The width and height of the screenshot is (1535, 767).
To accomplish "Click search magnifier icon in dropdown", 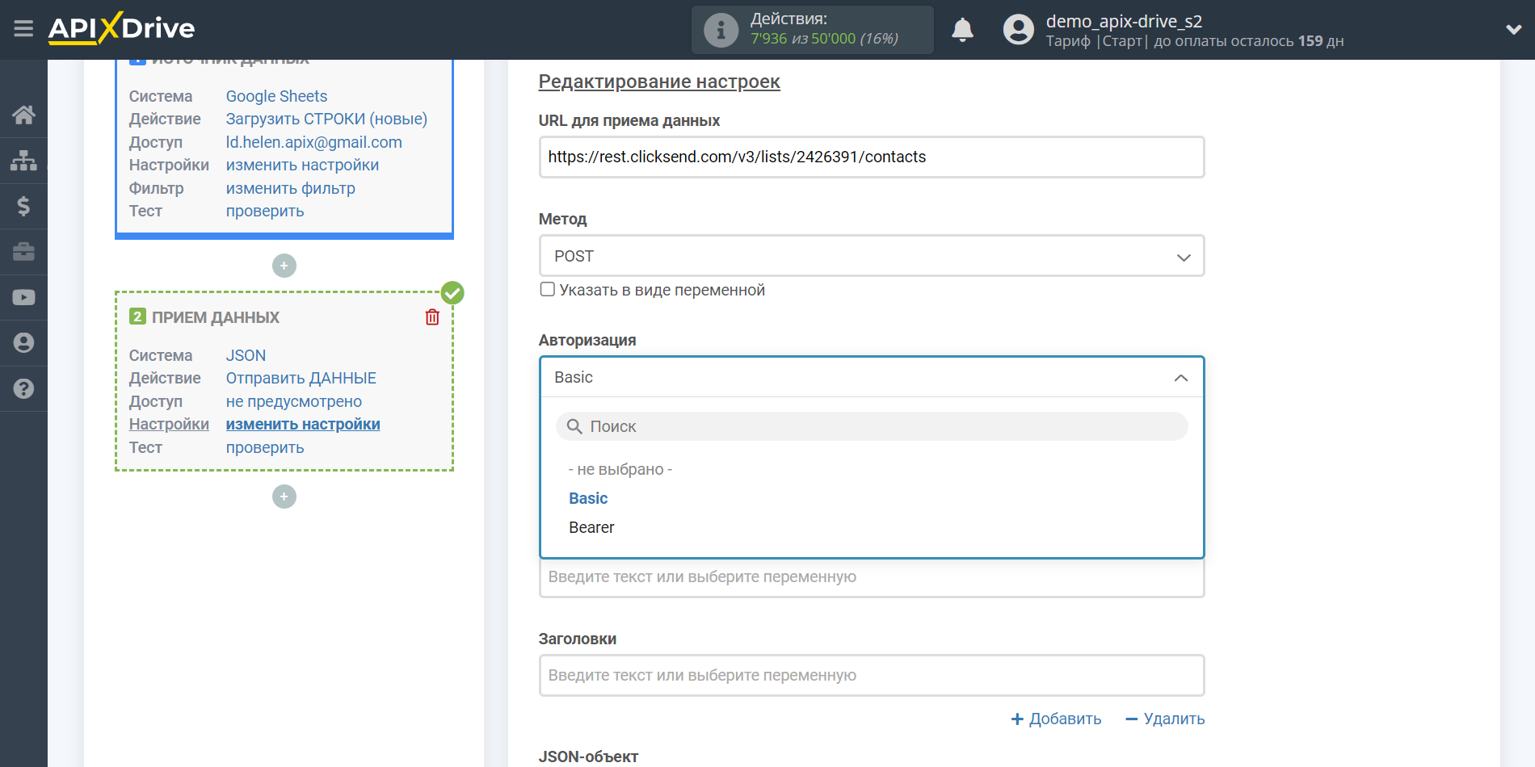I will [574, 426].
